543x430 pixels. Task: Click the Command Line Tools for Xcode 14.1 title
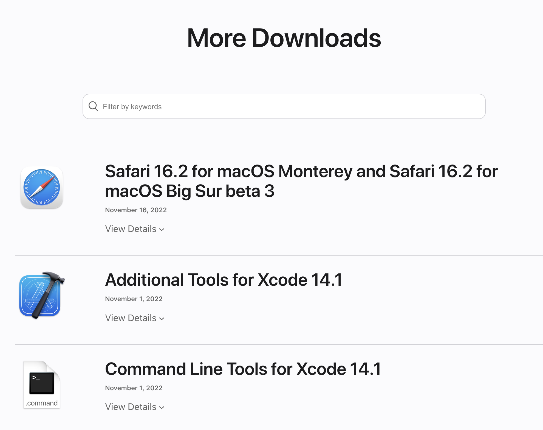[x=243, y=369]
